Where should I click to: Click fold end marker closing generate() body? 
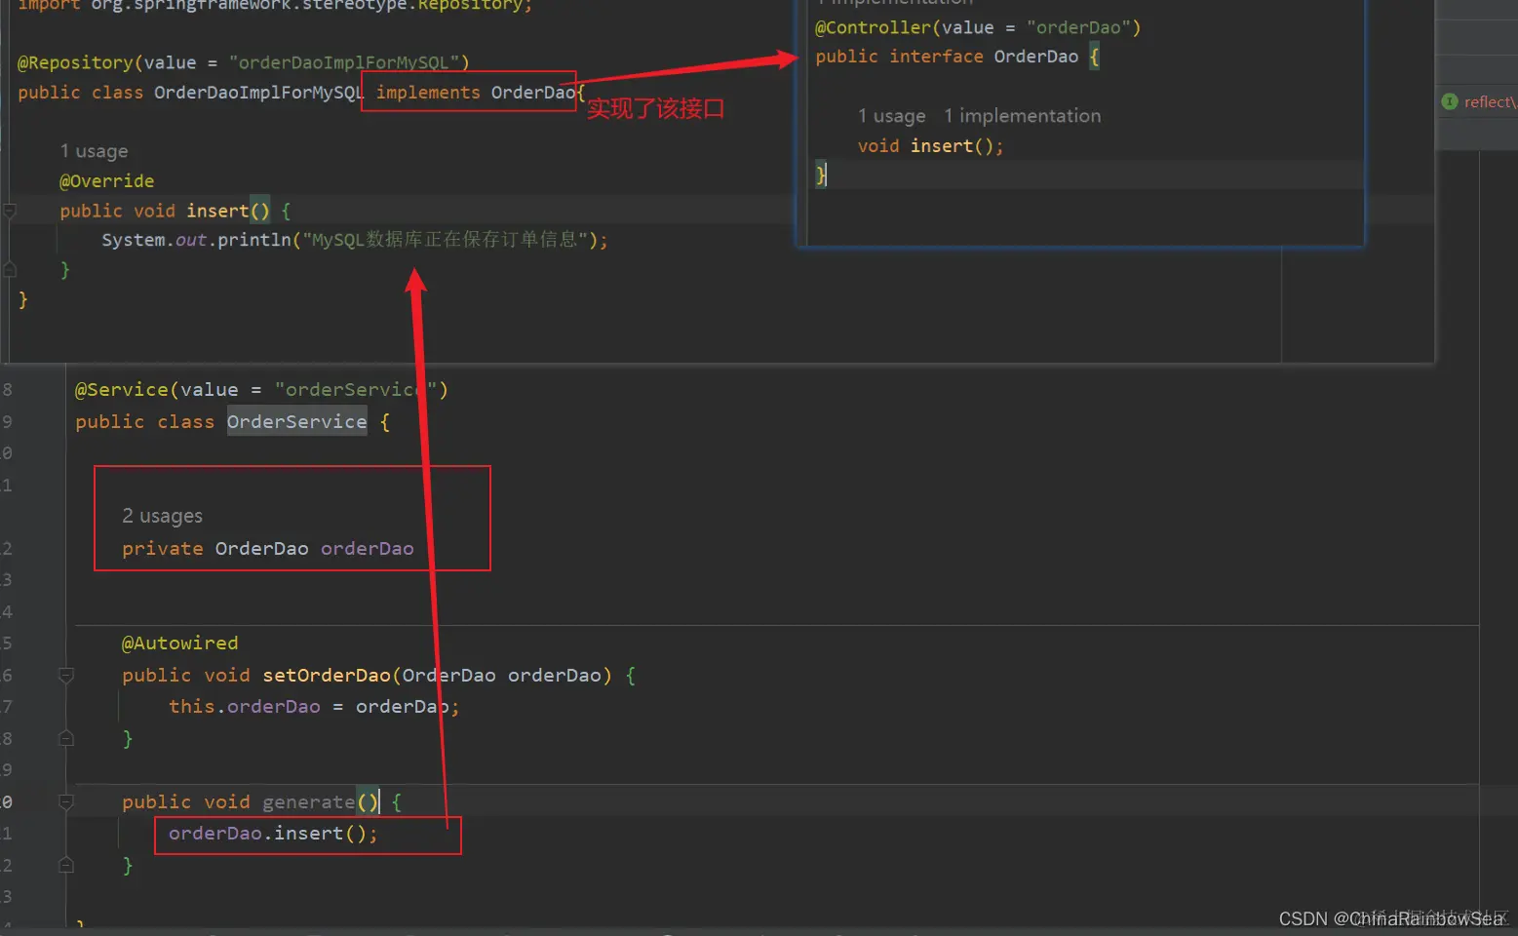tap(66, 865)
